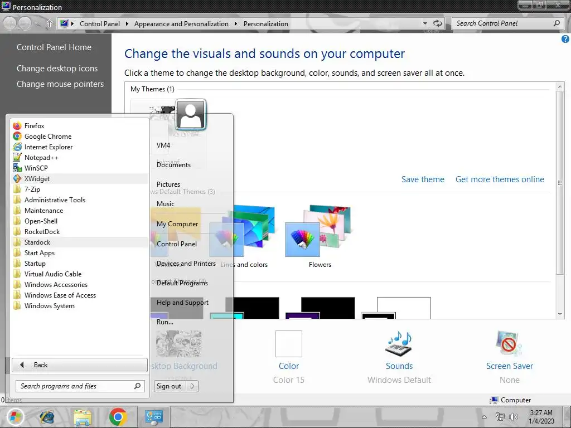Open Change mouse pointers
Viewport: 571px width, 428px height.
60,84
